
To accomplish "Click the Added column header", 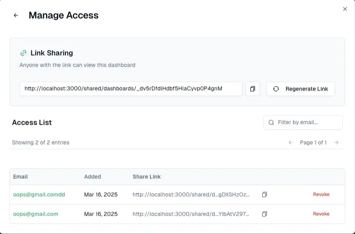I will pyautogui.click(x=92, y=177).
